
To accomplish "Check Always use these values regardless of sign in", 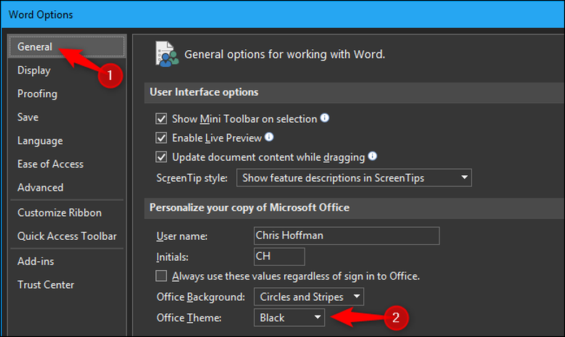I will coord(161,276).
